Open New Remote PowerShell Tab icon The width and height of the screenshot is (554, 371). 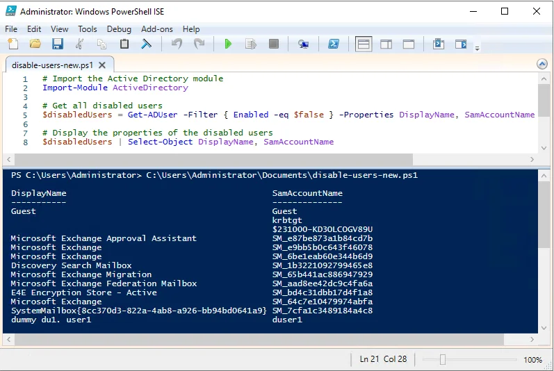[303, 44]
